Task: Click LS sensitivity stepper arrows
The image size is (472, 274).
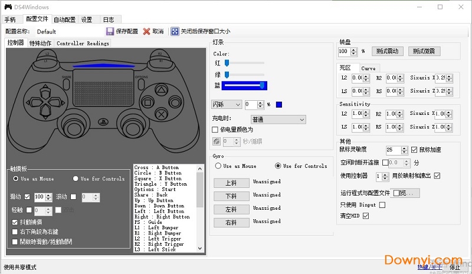Action: click(x=366, y=127)
